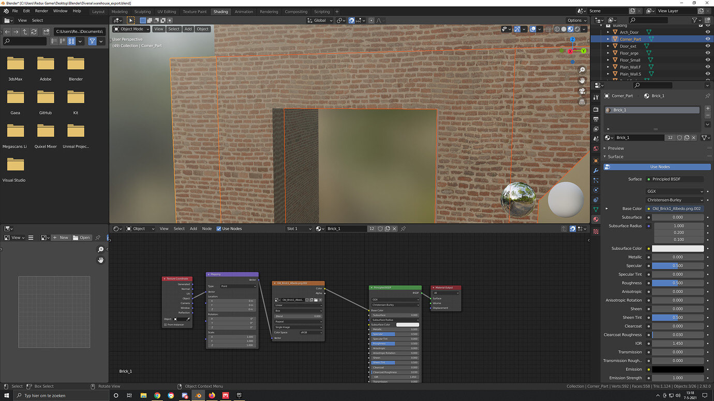
Task: Select the cursor tool icon in header
Action: click(x=131, y=21)
